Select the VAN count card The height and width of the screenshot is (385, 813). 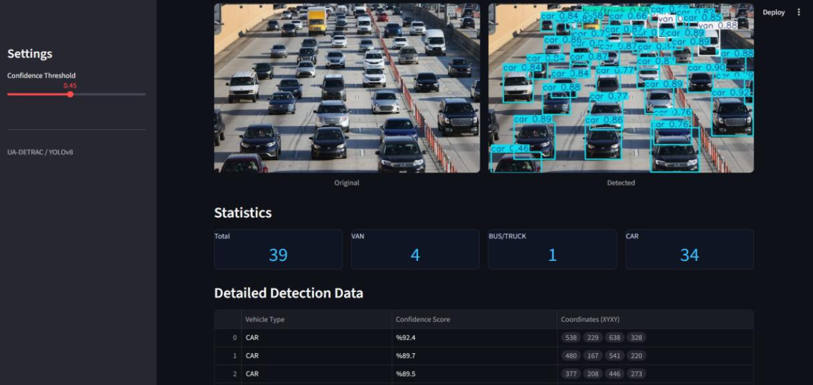(x=415, y=249)
